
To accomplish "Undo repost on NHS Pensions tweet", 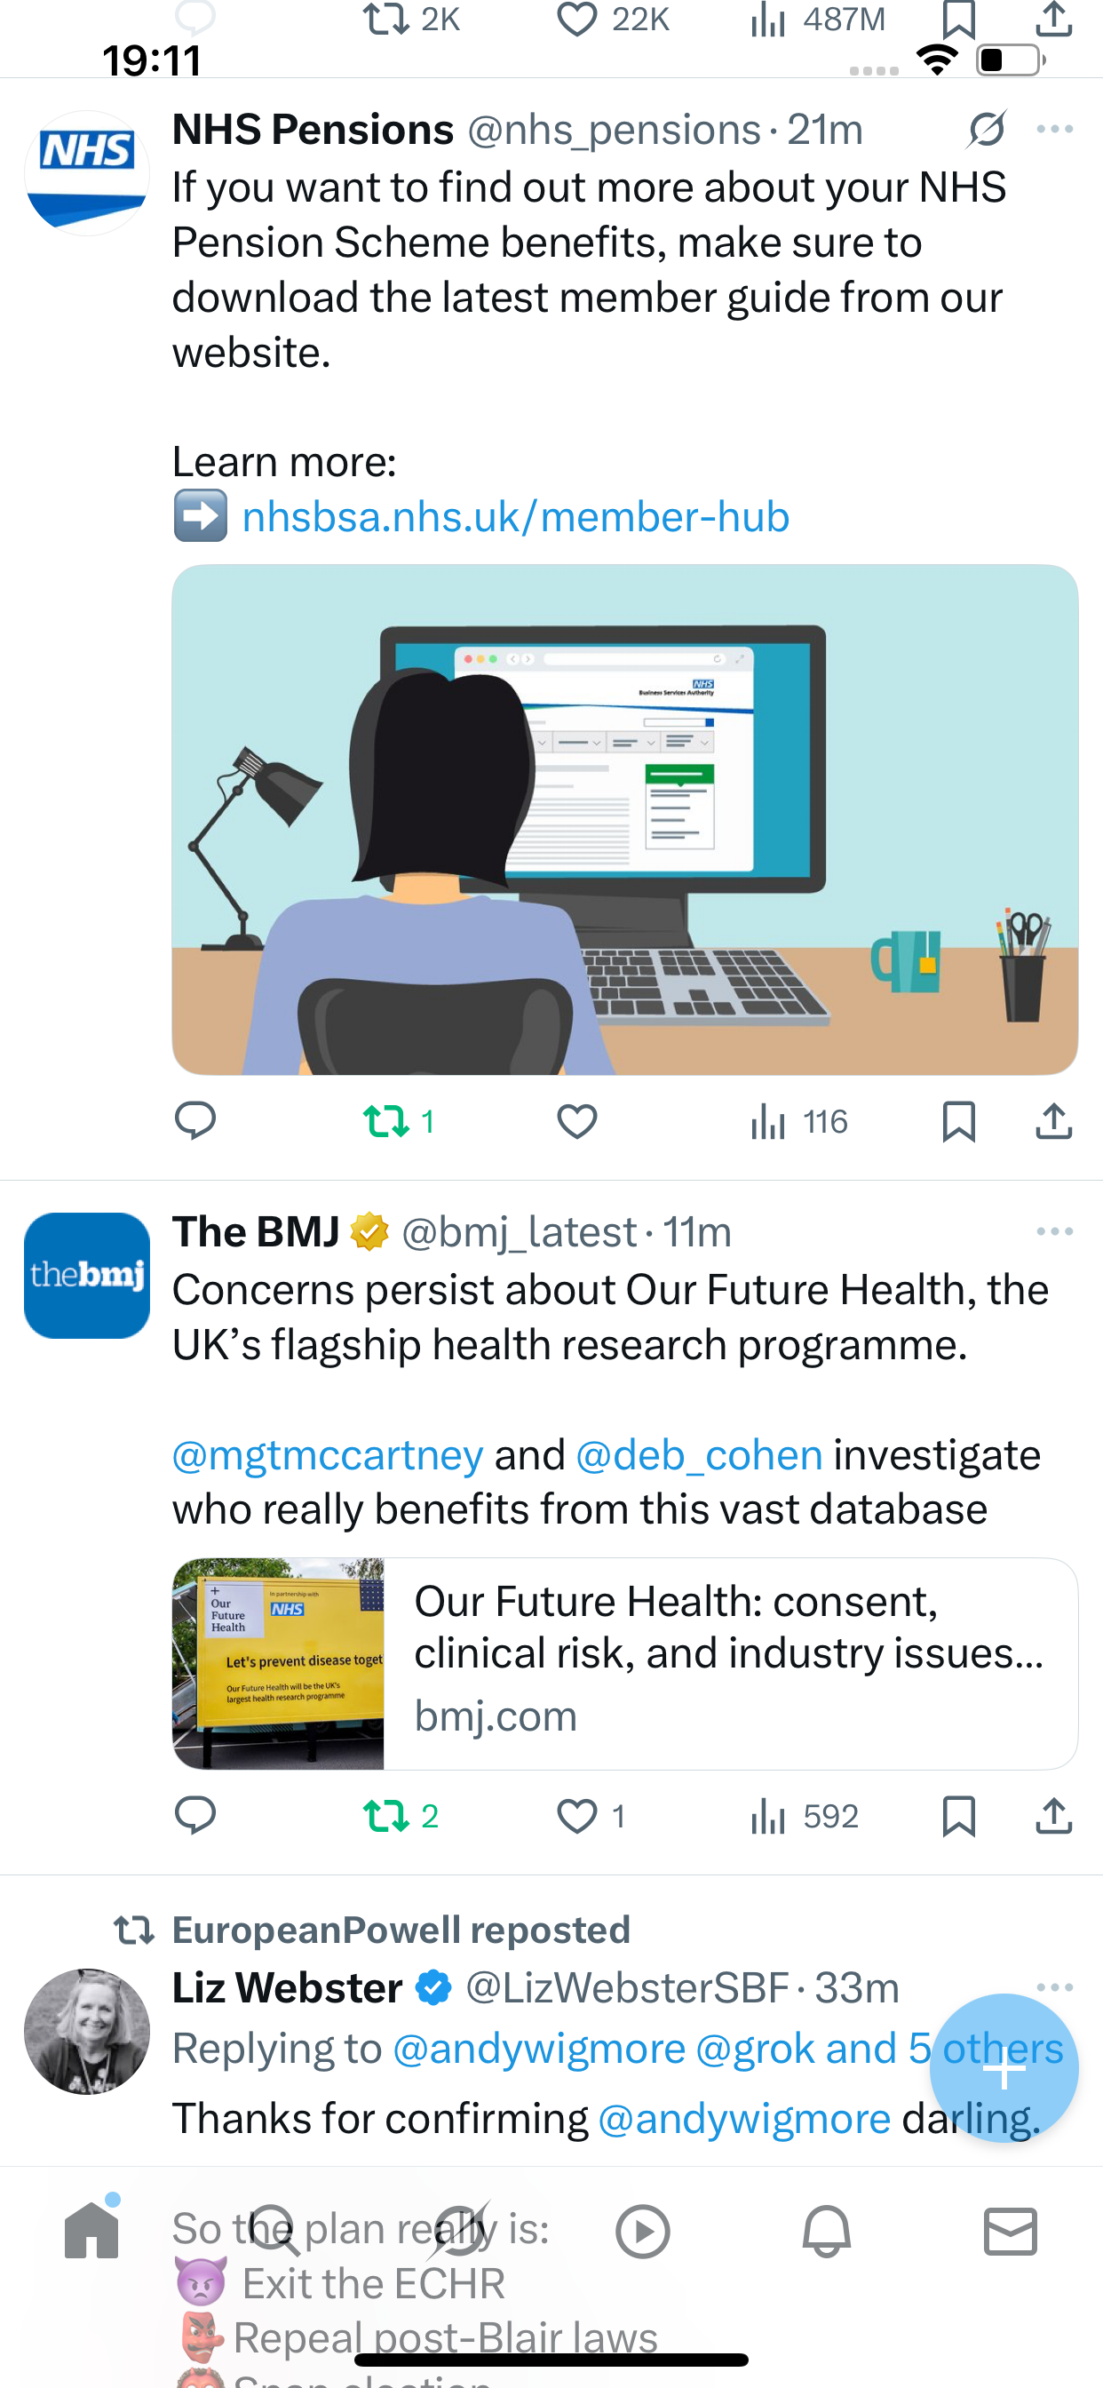I will coord(387,1121).
